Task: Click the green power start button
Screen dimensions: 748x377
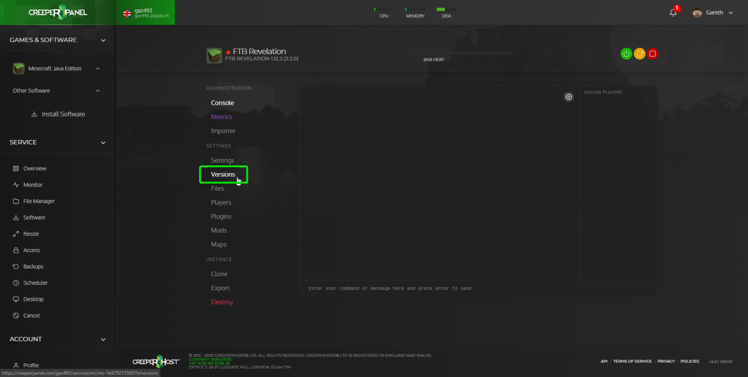Action: tap(626, 54)
